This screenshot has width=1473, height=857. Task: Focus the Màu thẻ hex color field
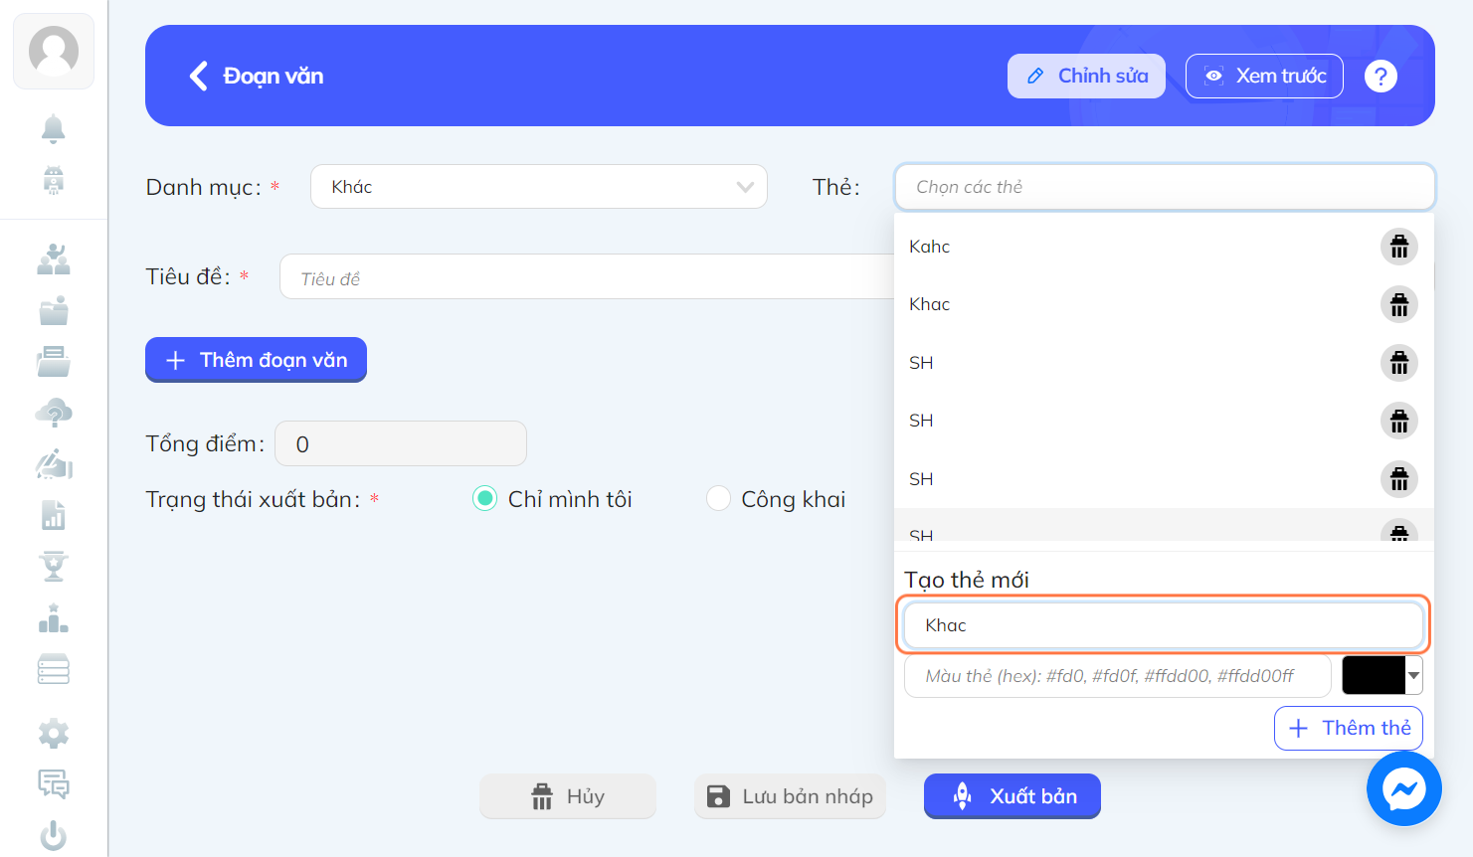click(1118, 676)
